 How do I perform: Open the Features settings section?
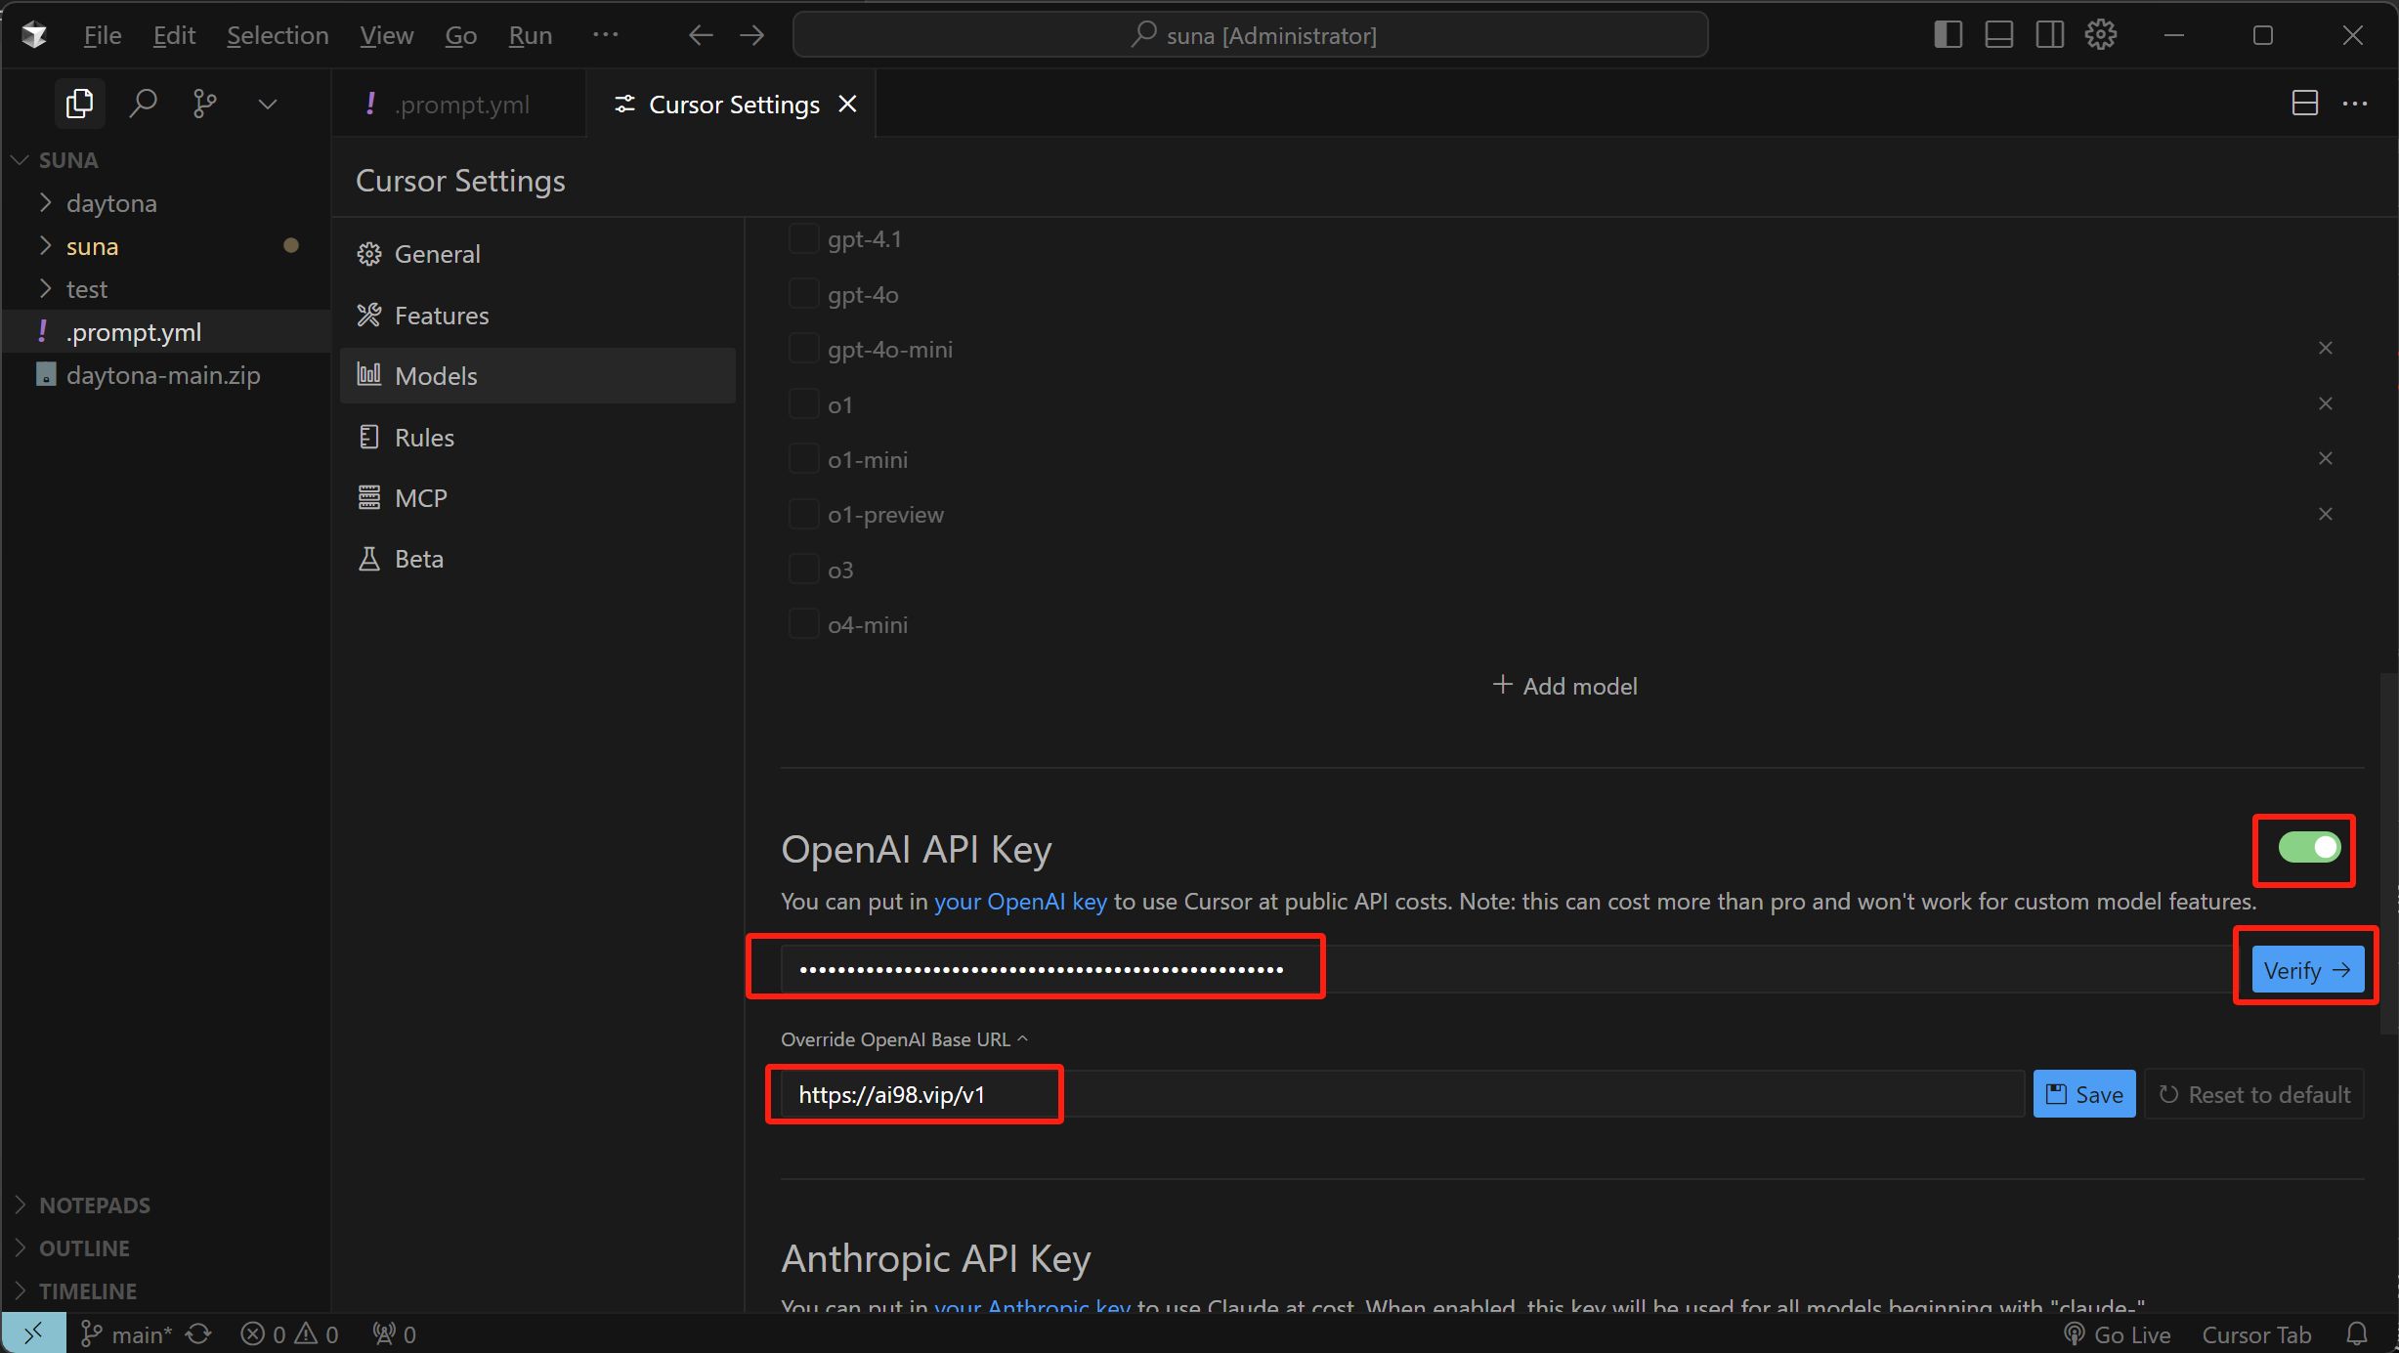click(x=537, y=316)
